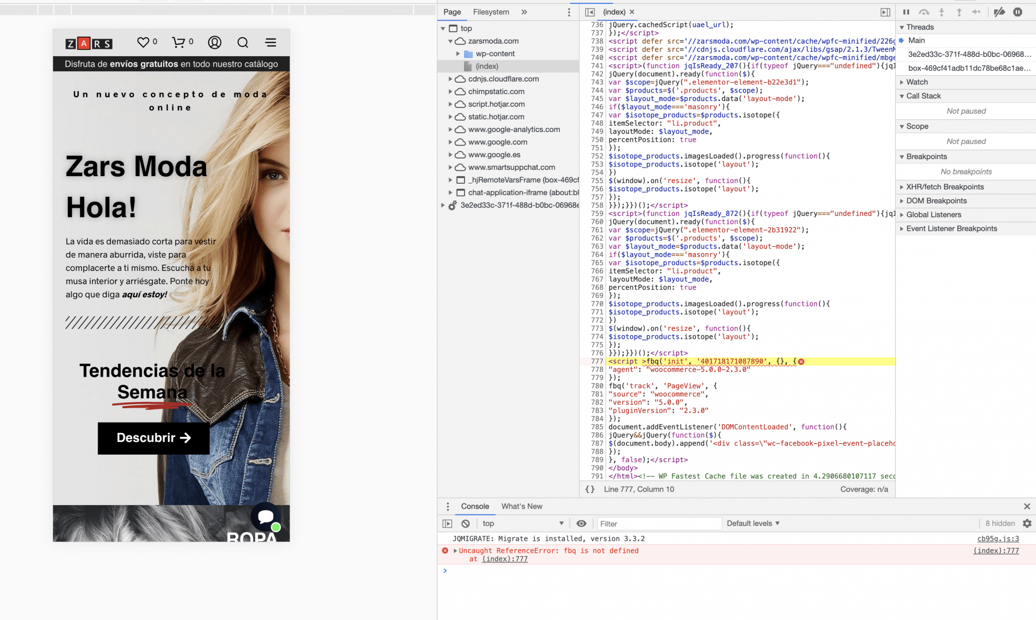The image size is (1036, 620).
Task: Open drawer three-dot menu
Action: 448,506
